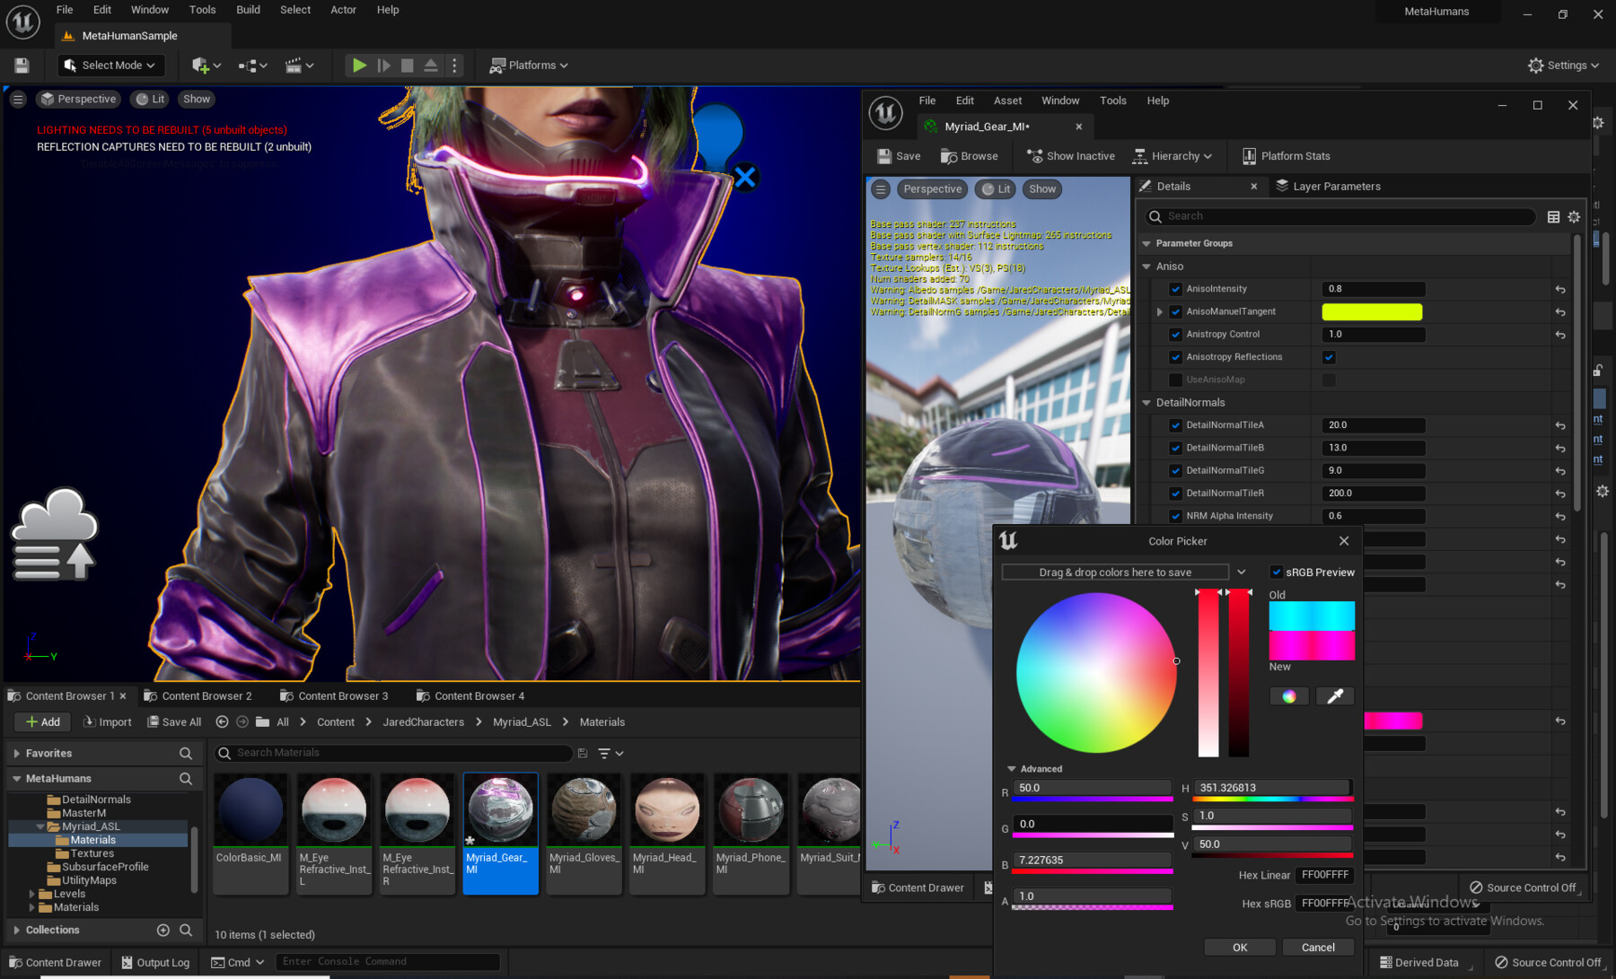Click the property matrix grid icon in Details

coord(1553,216)
